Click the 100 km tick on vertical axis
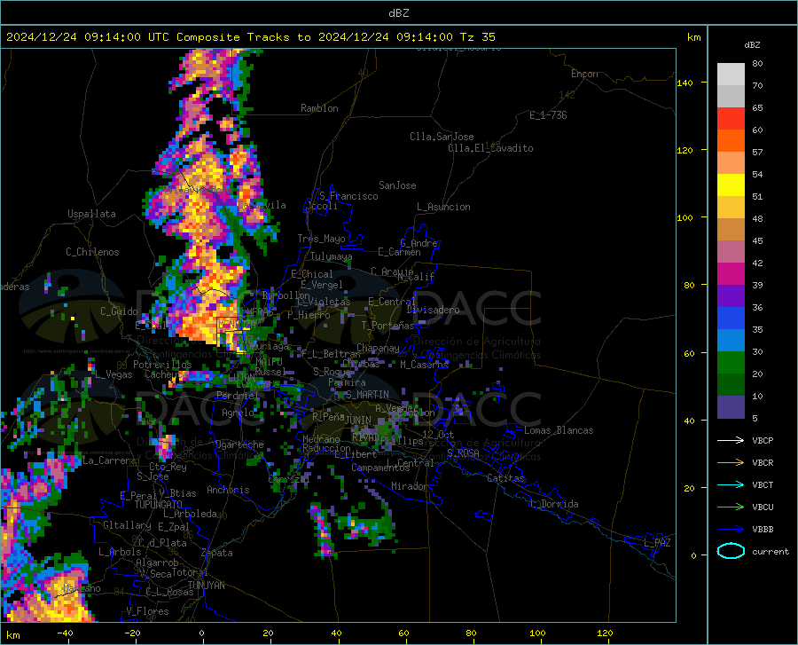Screen dimensions: 798x645 coord(685,217)
